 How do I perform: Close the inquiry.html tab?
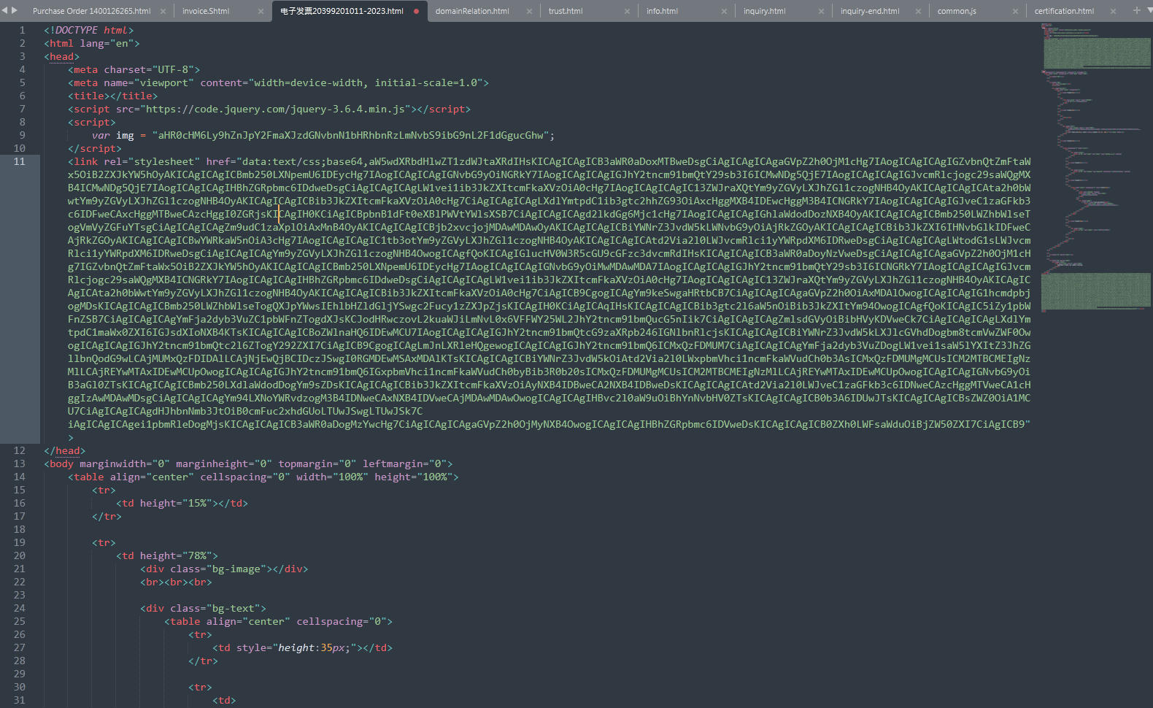click(x=821, y=11)
